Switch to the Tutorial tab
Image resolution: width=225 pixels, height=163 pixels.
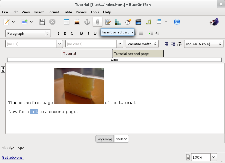click(87, 54)
